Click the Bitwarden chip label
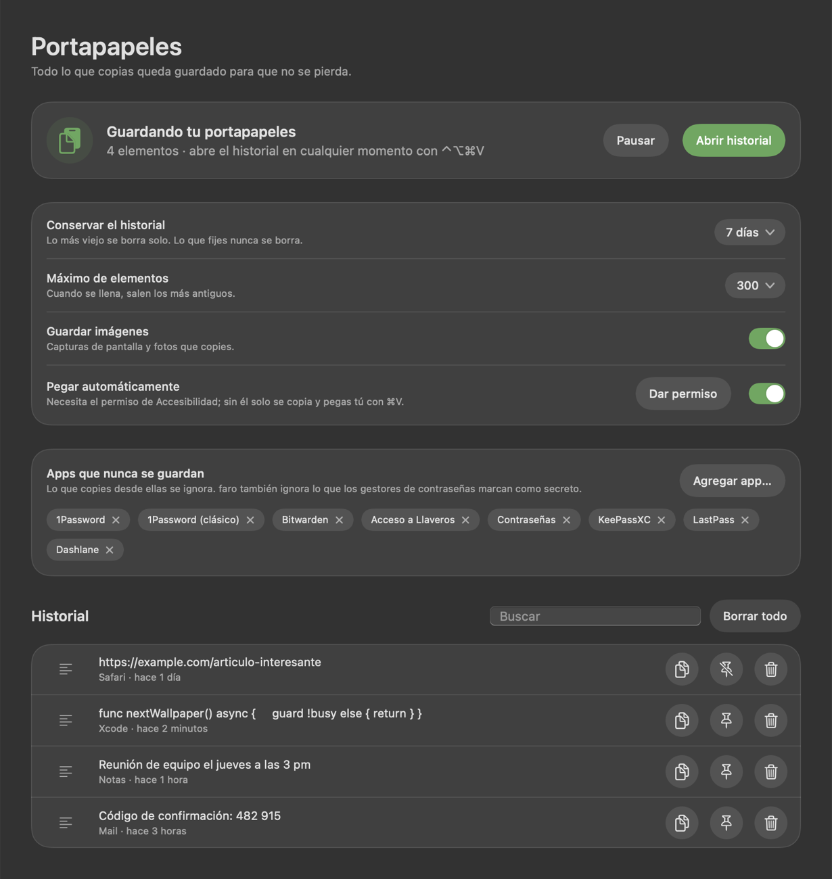This screenshot has width=832, height=879. [x=305, y=520]
